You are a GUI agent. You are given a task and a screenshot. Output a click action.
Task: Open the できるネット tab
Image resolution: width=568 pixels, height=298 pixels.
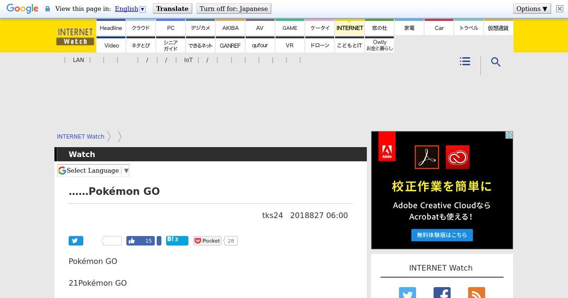tap(200, 45)
